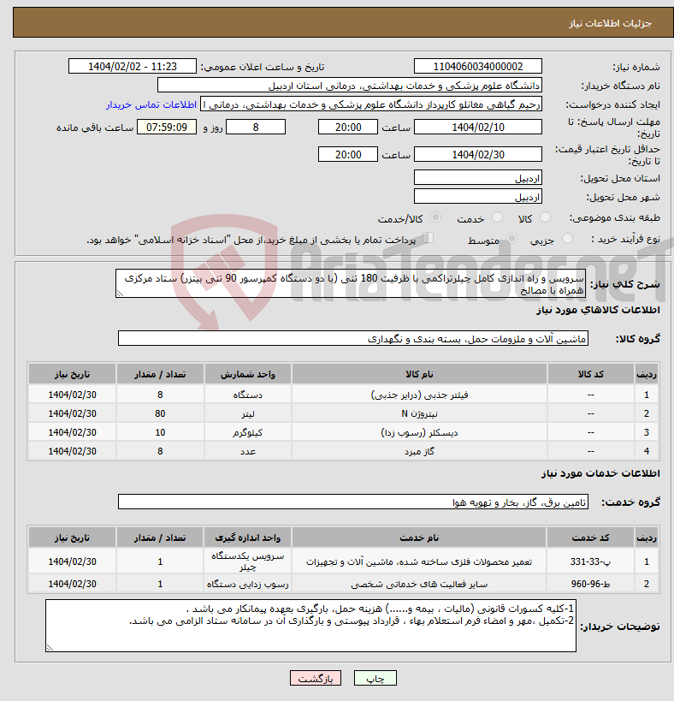Toggle the Islamic treasury payment checkbox

coord(428,238)
